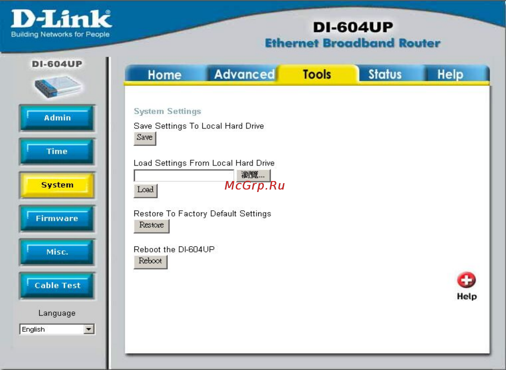The height and width of the screenshot is (370, 506).
Task: Click the Load settings button
Action: click(x=145, y=191)
